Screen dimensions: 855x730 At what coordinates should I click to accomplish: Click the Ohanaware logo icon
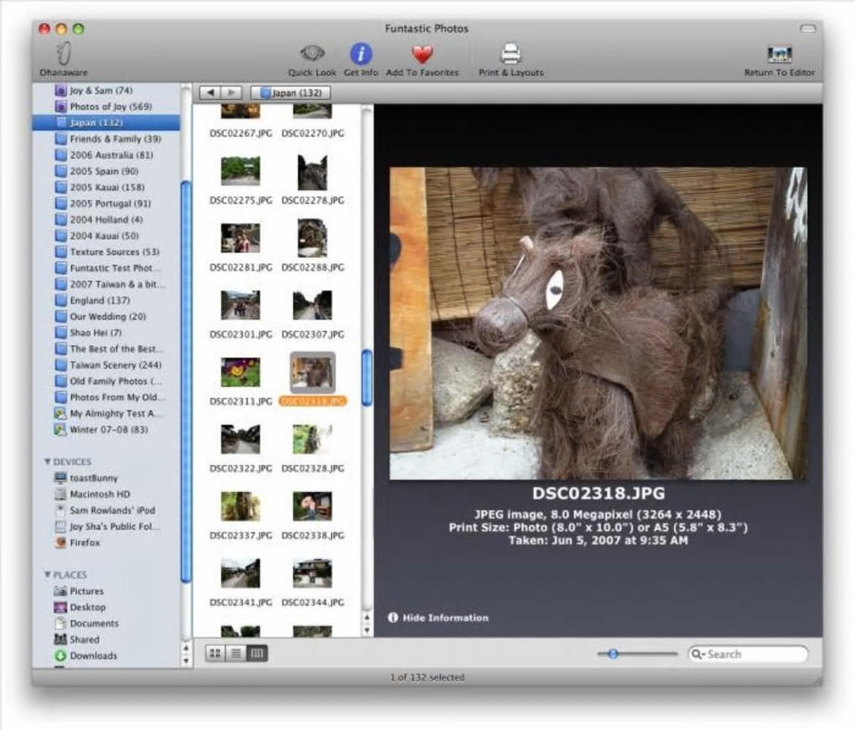(x=63, y=54)
